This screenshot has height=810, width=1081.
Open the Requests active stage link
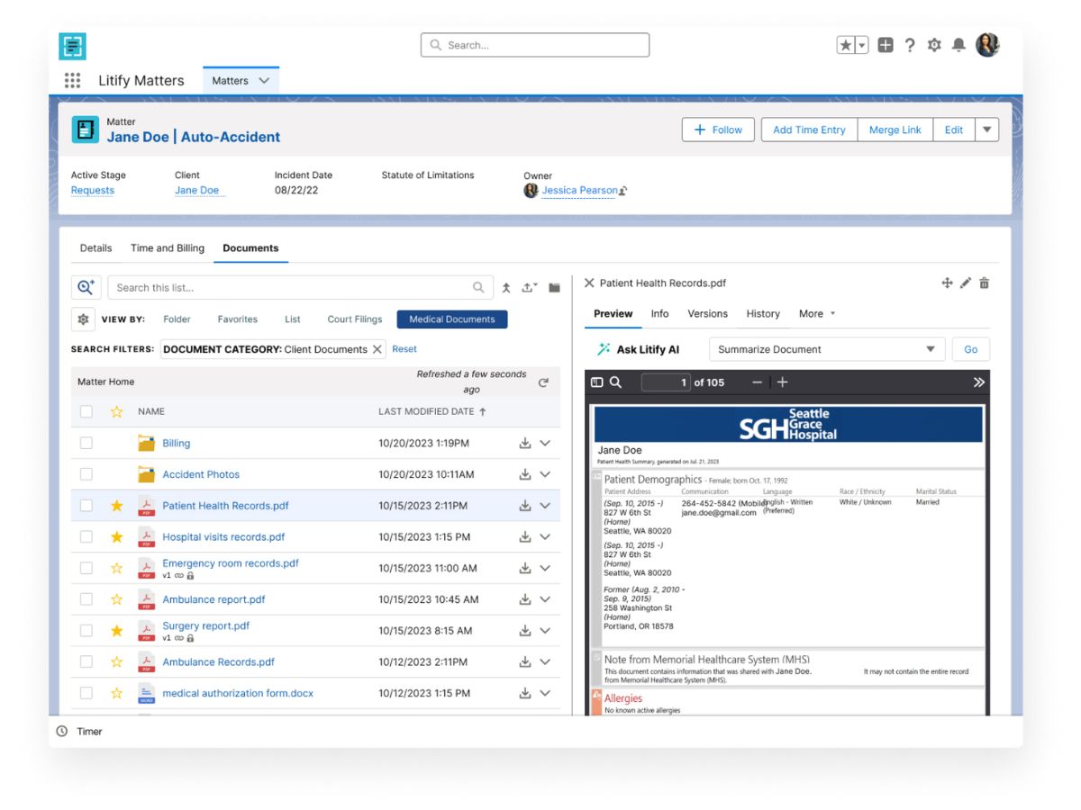pyautogui.click(x=93, y=190)
